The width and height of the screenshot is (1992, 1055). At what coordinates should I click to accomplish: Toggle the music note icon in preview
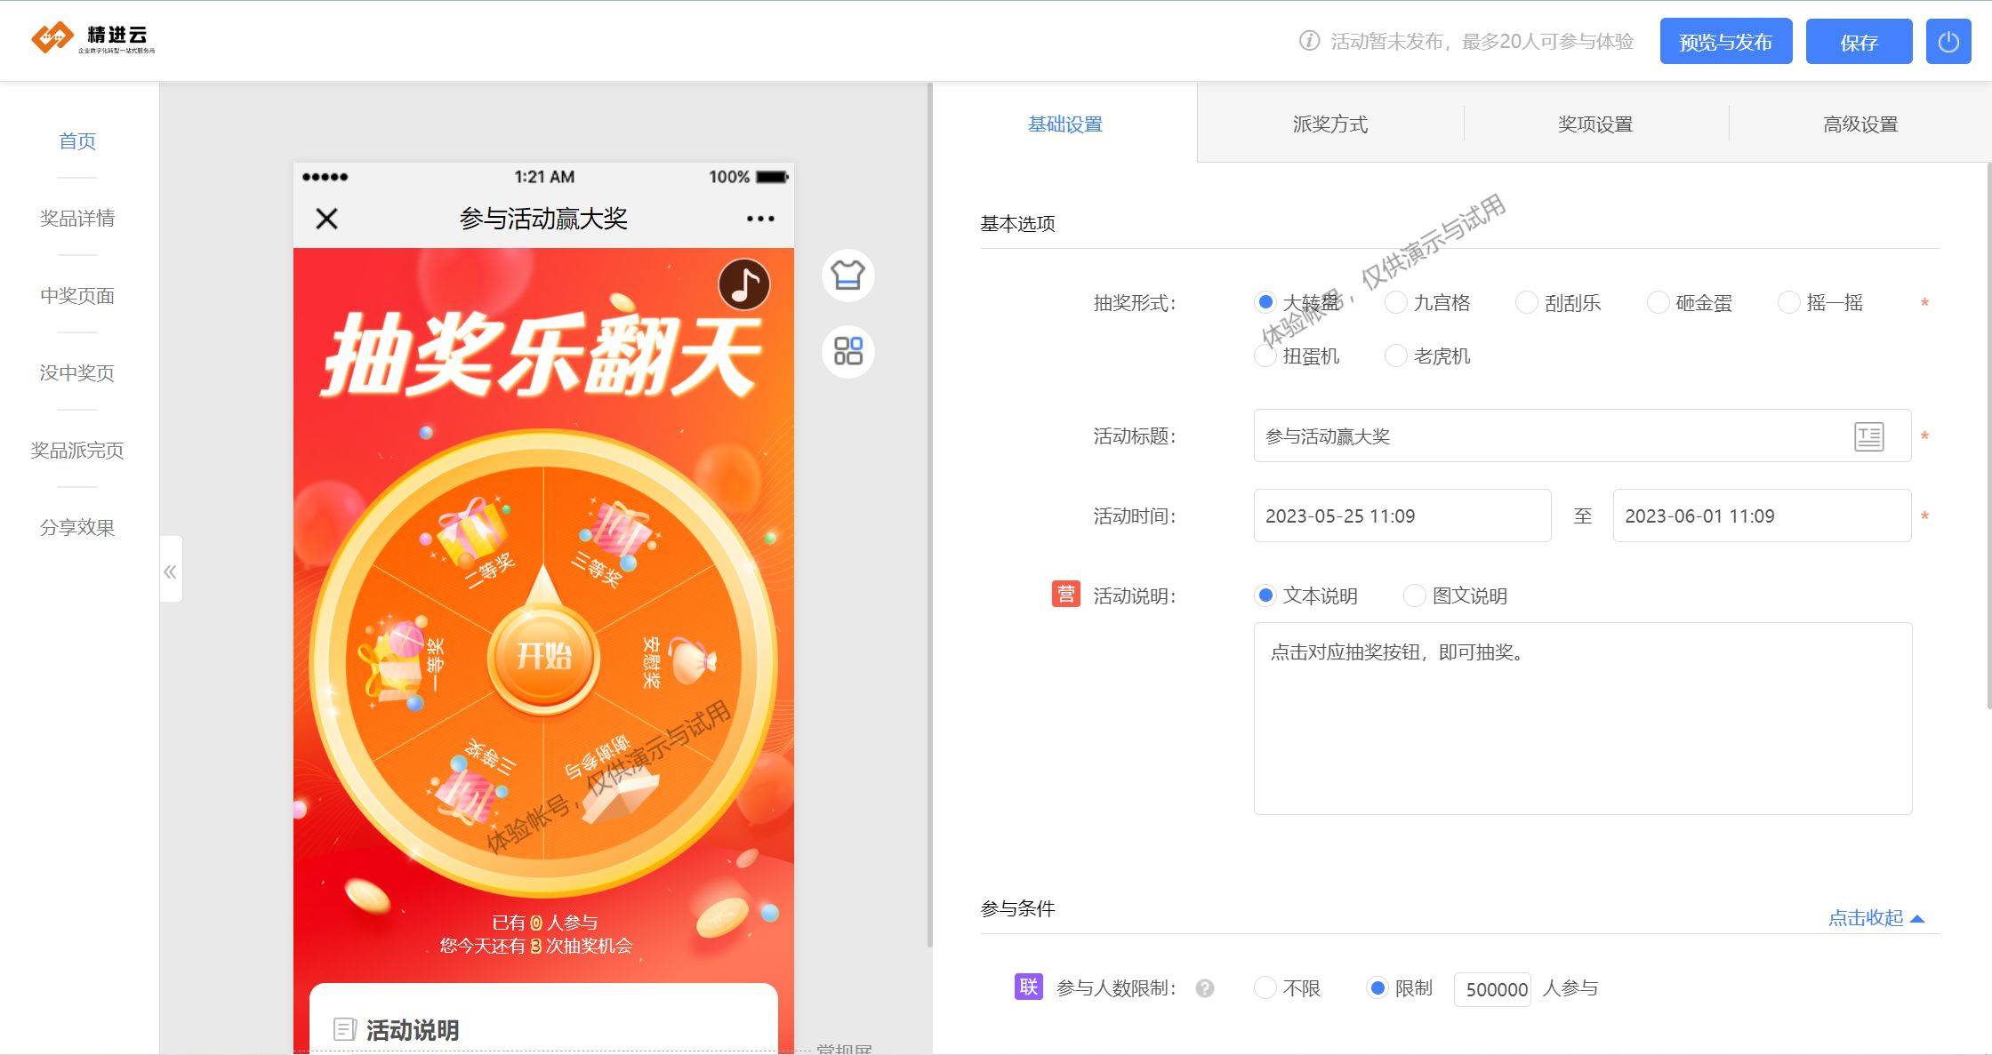point(744,284)
